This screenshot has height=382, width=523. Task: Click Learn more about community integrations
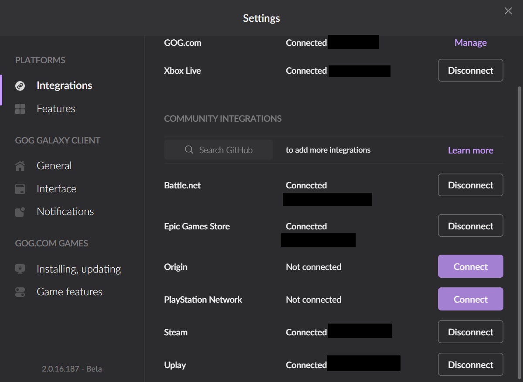(470, 150)
